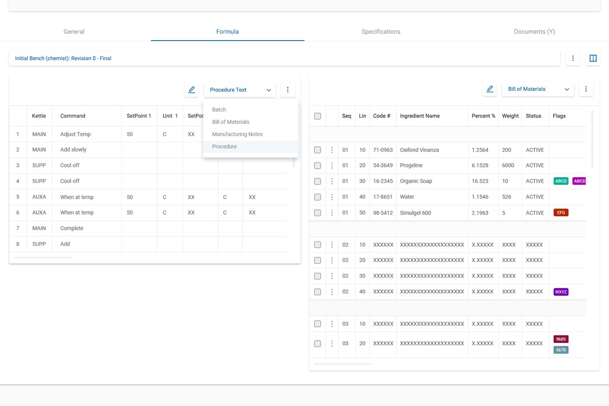Check the Water row checkbox
This screenshot has width=609, height=406.
(x=318, y=197)
